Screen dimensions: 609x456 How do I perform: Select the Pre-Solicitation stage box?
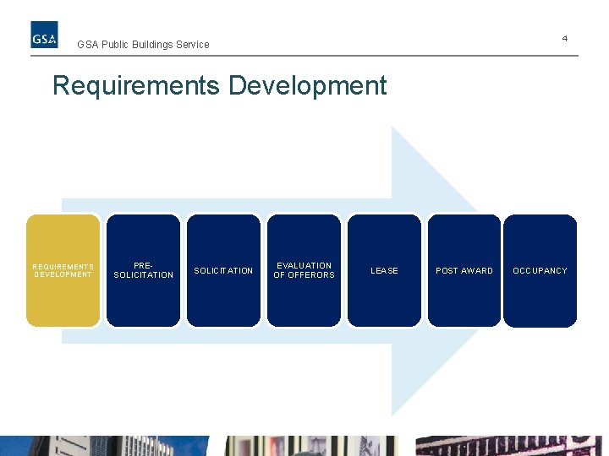click(x=143, y=271)
